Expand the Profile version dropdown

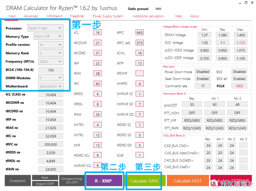click(x=51, y=45)
